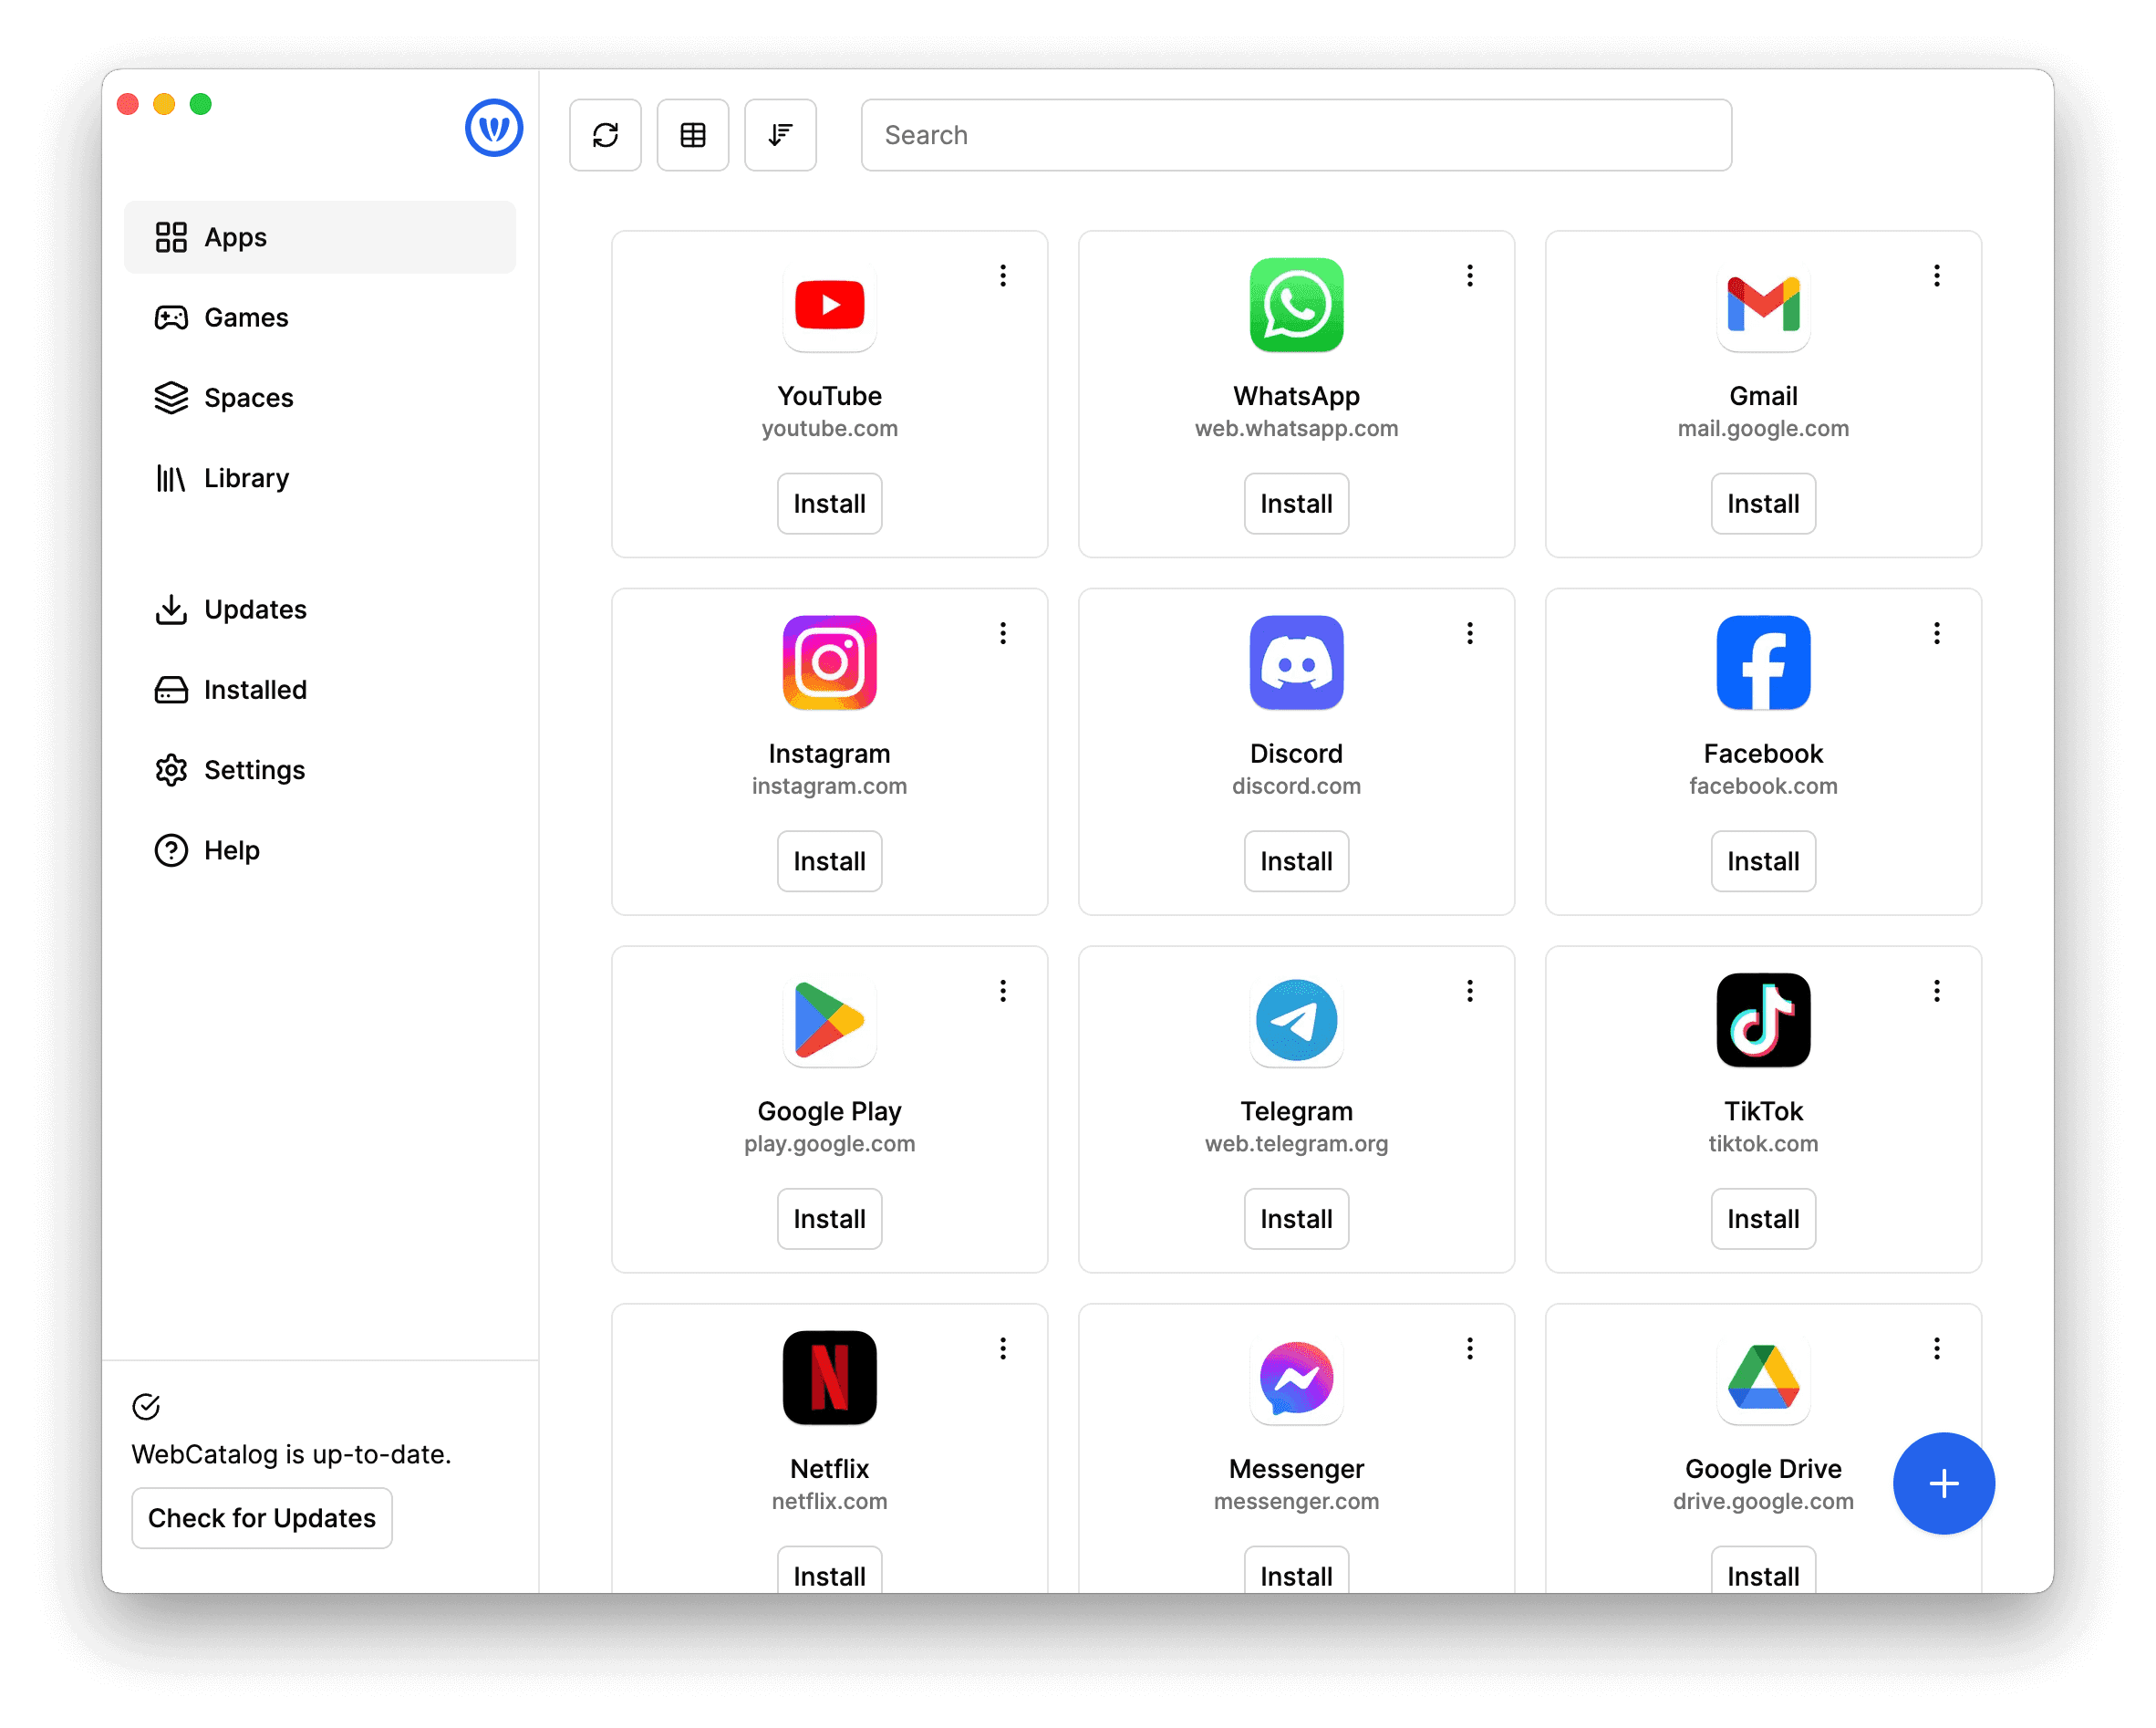Click the Google Drive app icon
This screenshot has width=2156, height=1728.
[1761, 1377]
